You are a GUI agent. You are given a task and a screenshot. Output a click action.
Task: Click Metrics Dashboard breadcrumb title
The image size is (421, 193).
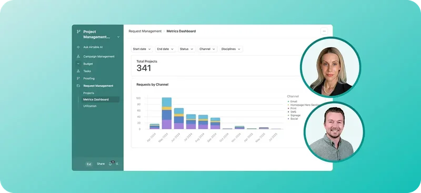181,31
